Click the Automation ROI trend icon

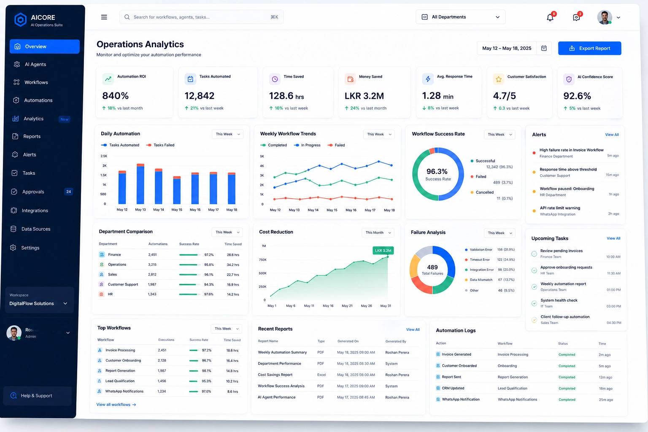[x=108, y=79]
